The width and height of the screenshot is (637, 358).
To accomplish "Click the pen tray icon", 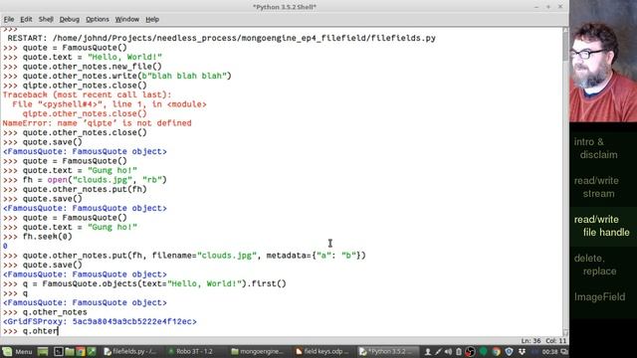I will coord(438,351).
